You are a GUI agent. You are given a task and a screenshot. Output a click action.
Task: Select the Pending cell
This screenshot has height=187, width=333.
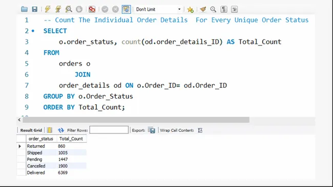coord(41,159)
